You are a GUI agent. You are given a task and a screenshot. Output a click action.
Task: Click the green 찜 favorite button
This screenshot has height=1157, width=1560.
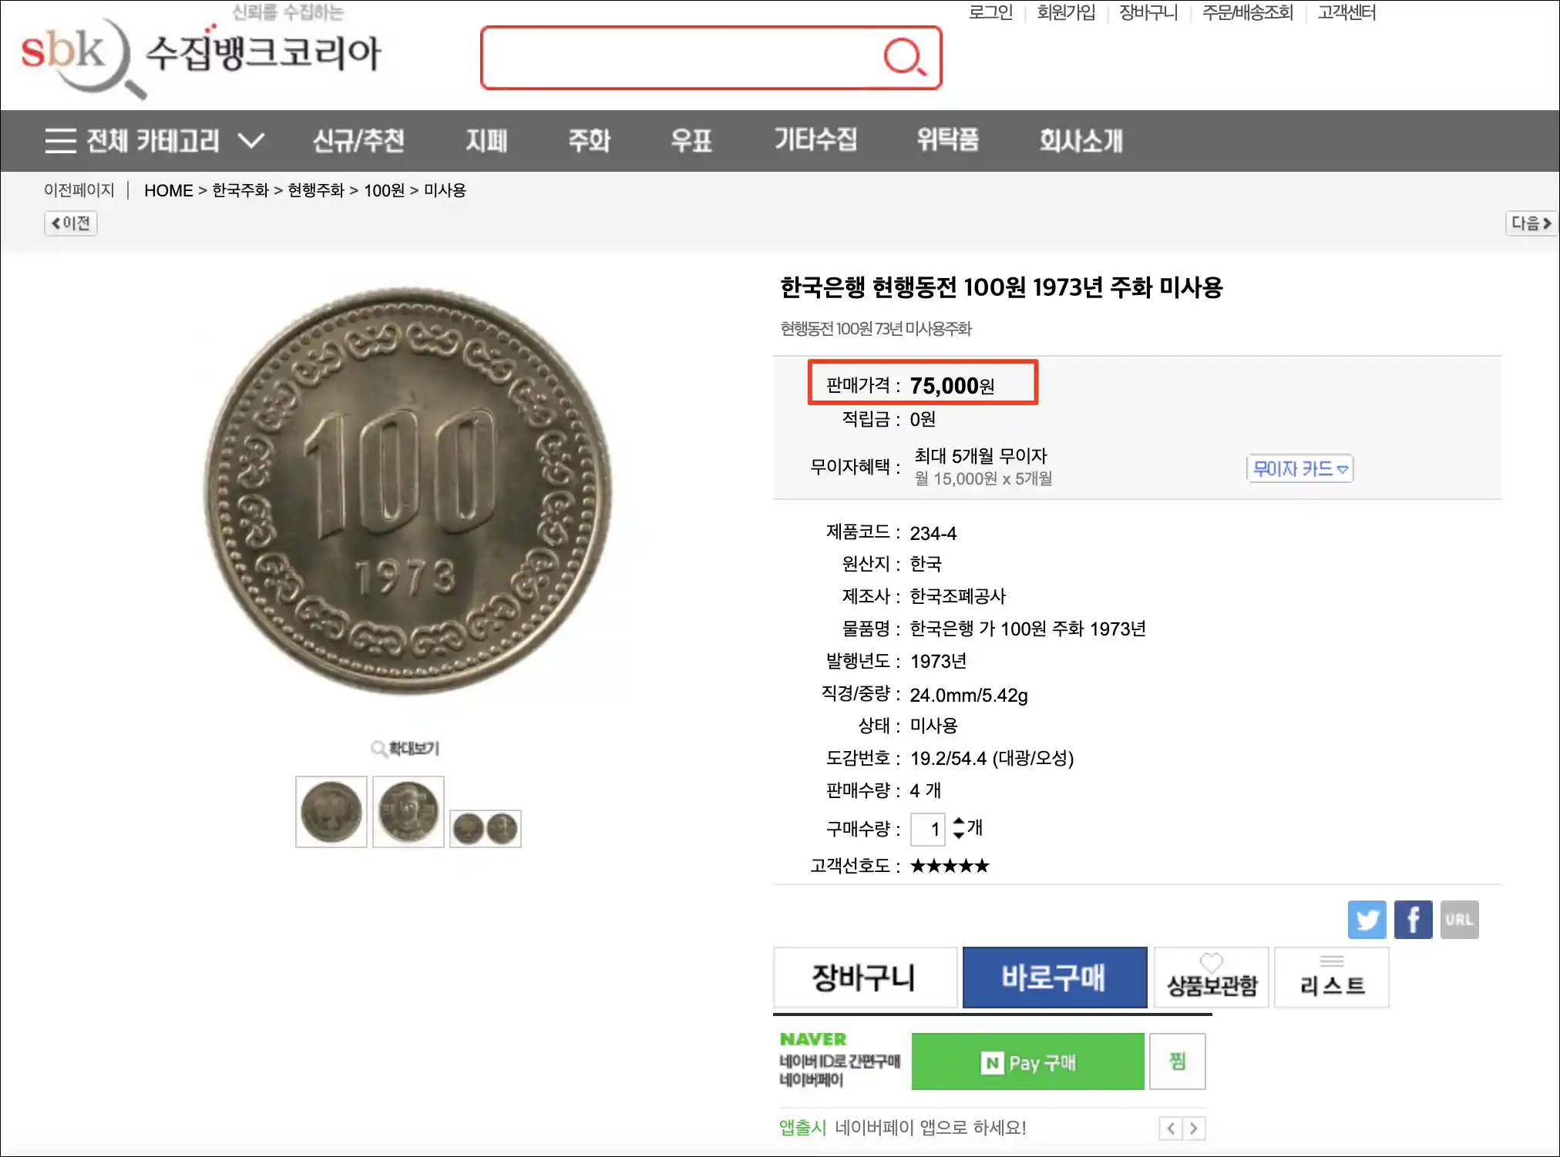[x=1178, y=1061]
